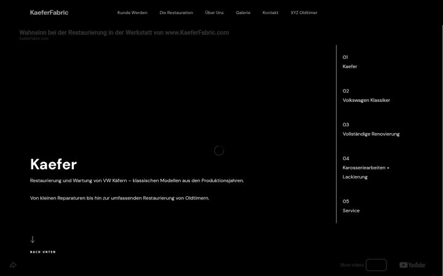Select slide 01 Kaefer
The height and width of the screenshot is (276, 443).
click(349, 62)
